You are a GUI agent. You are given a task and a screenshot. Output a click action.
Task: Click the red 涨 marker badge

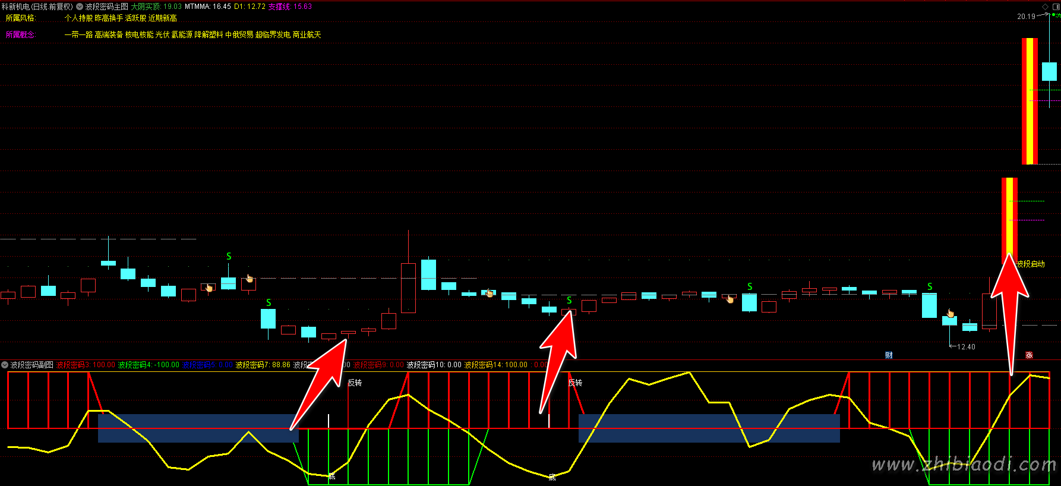1029,355
